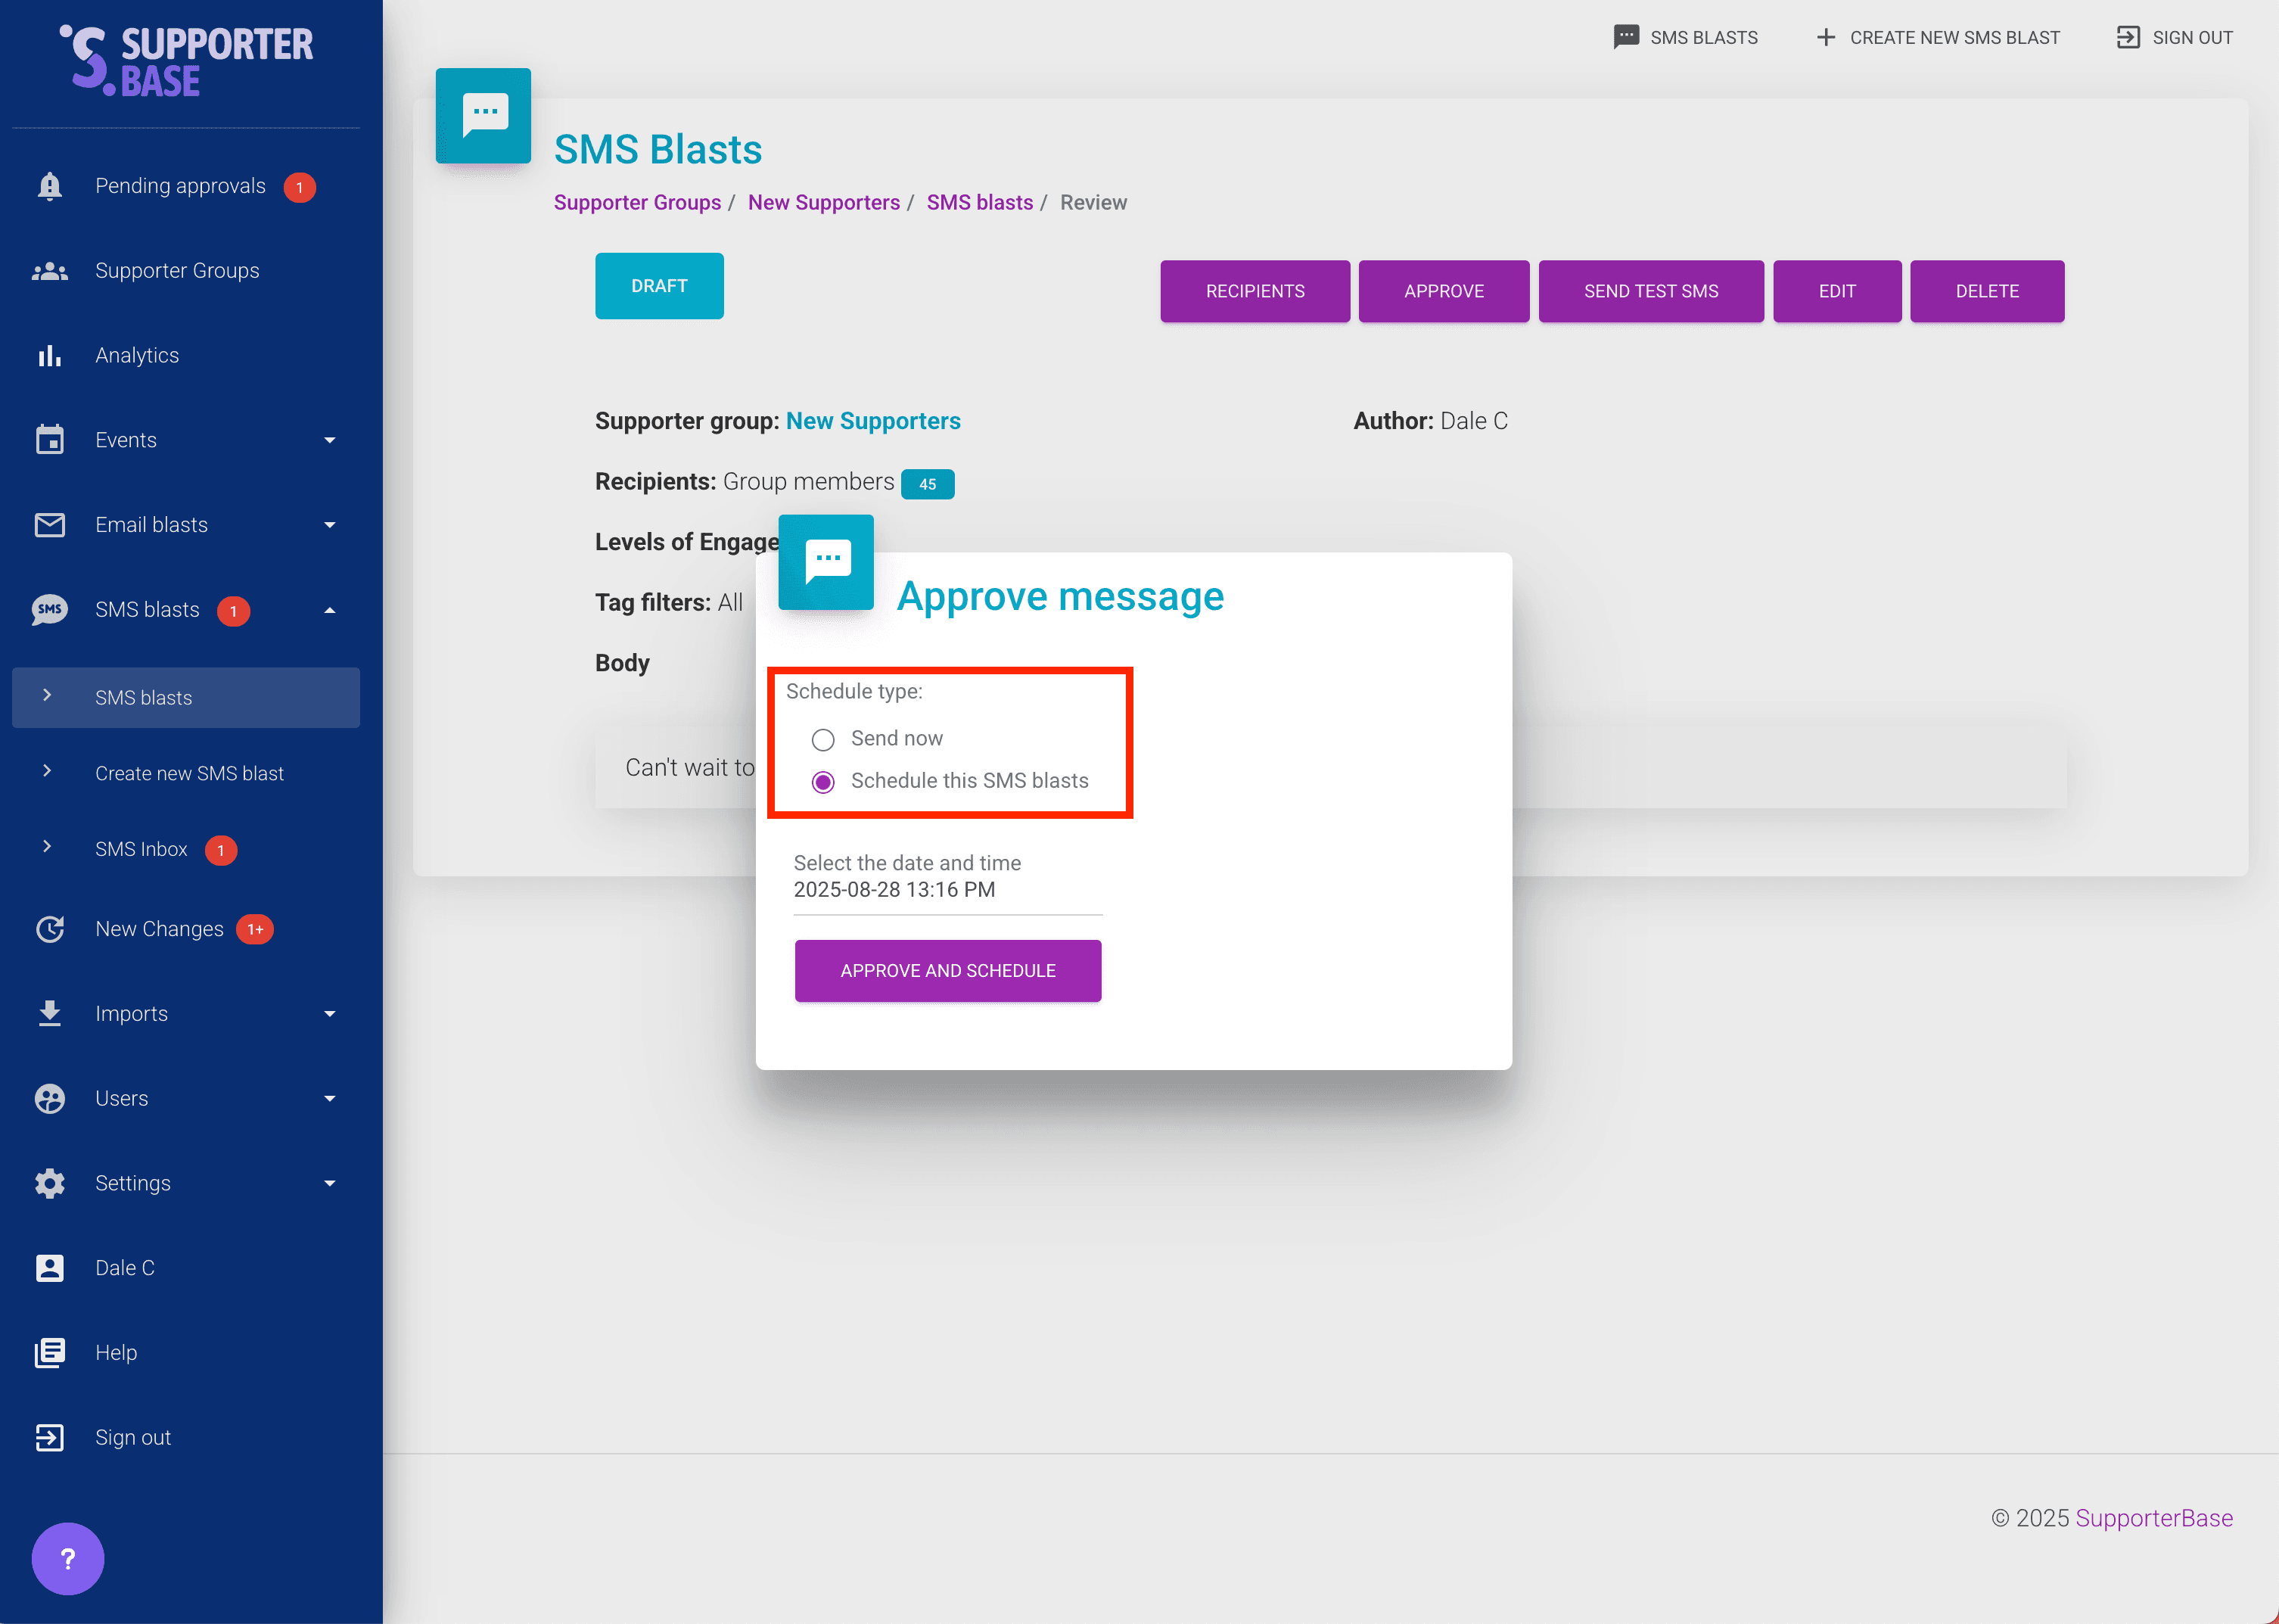
Task: Open Create new SMS blast submenu item
Action: [189, 773]
